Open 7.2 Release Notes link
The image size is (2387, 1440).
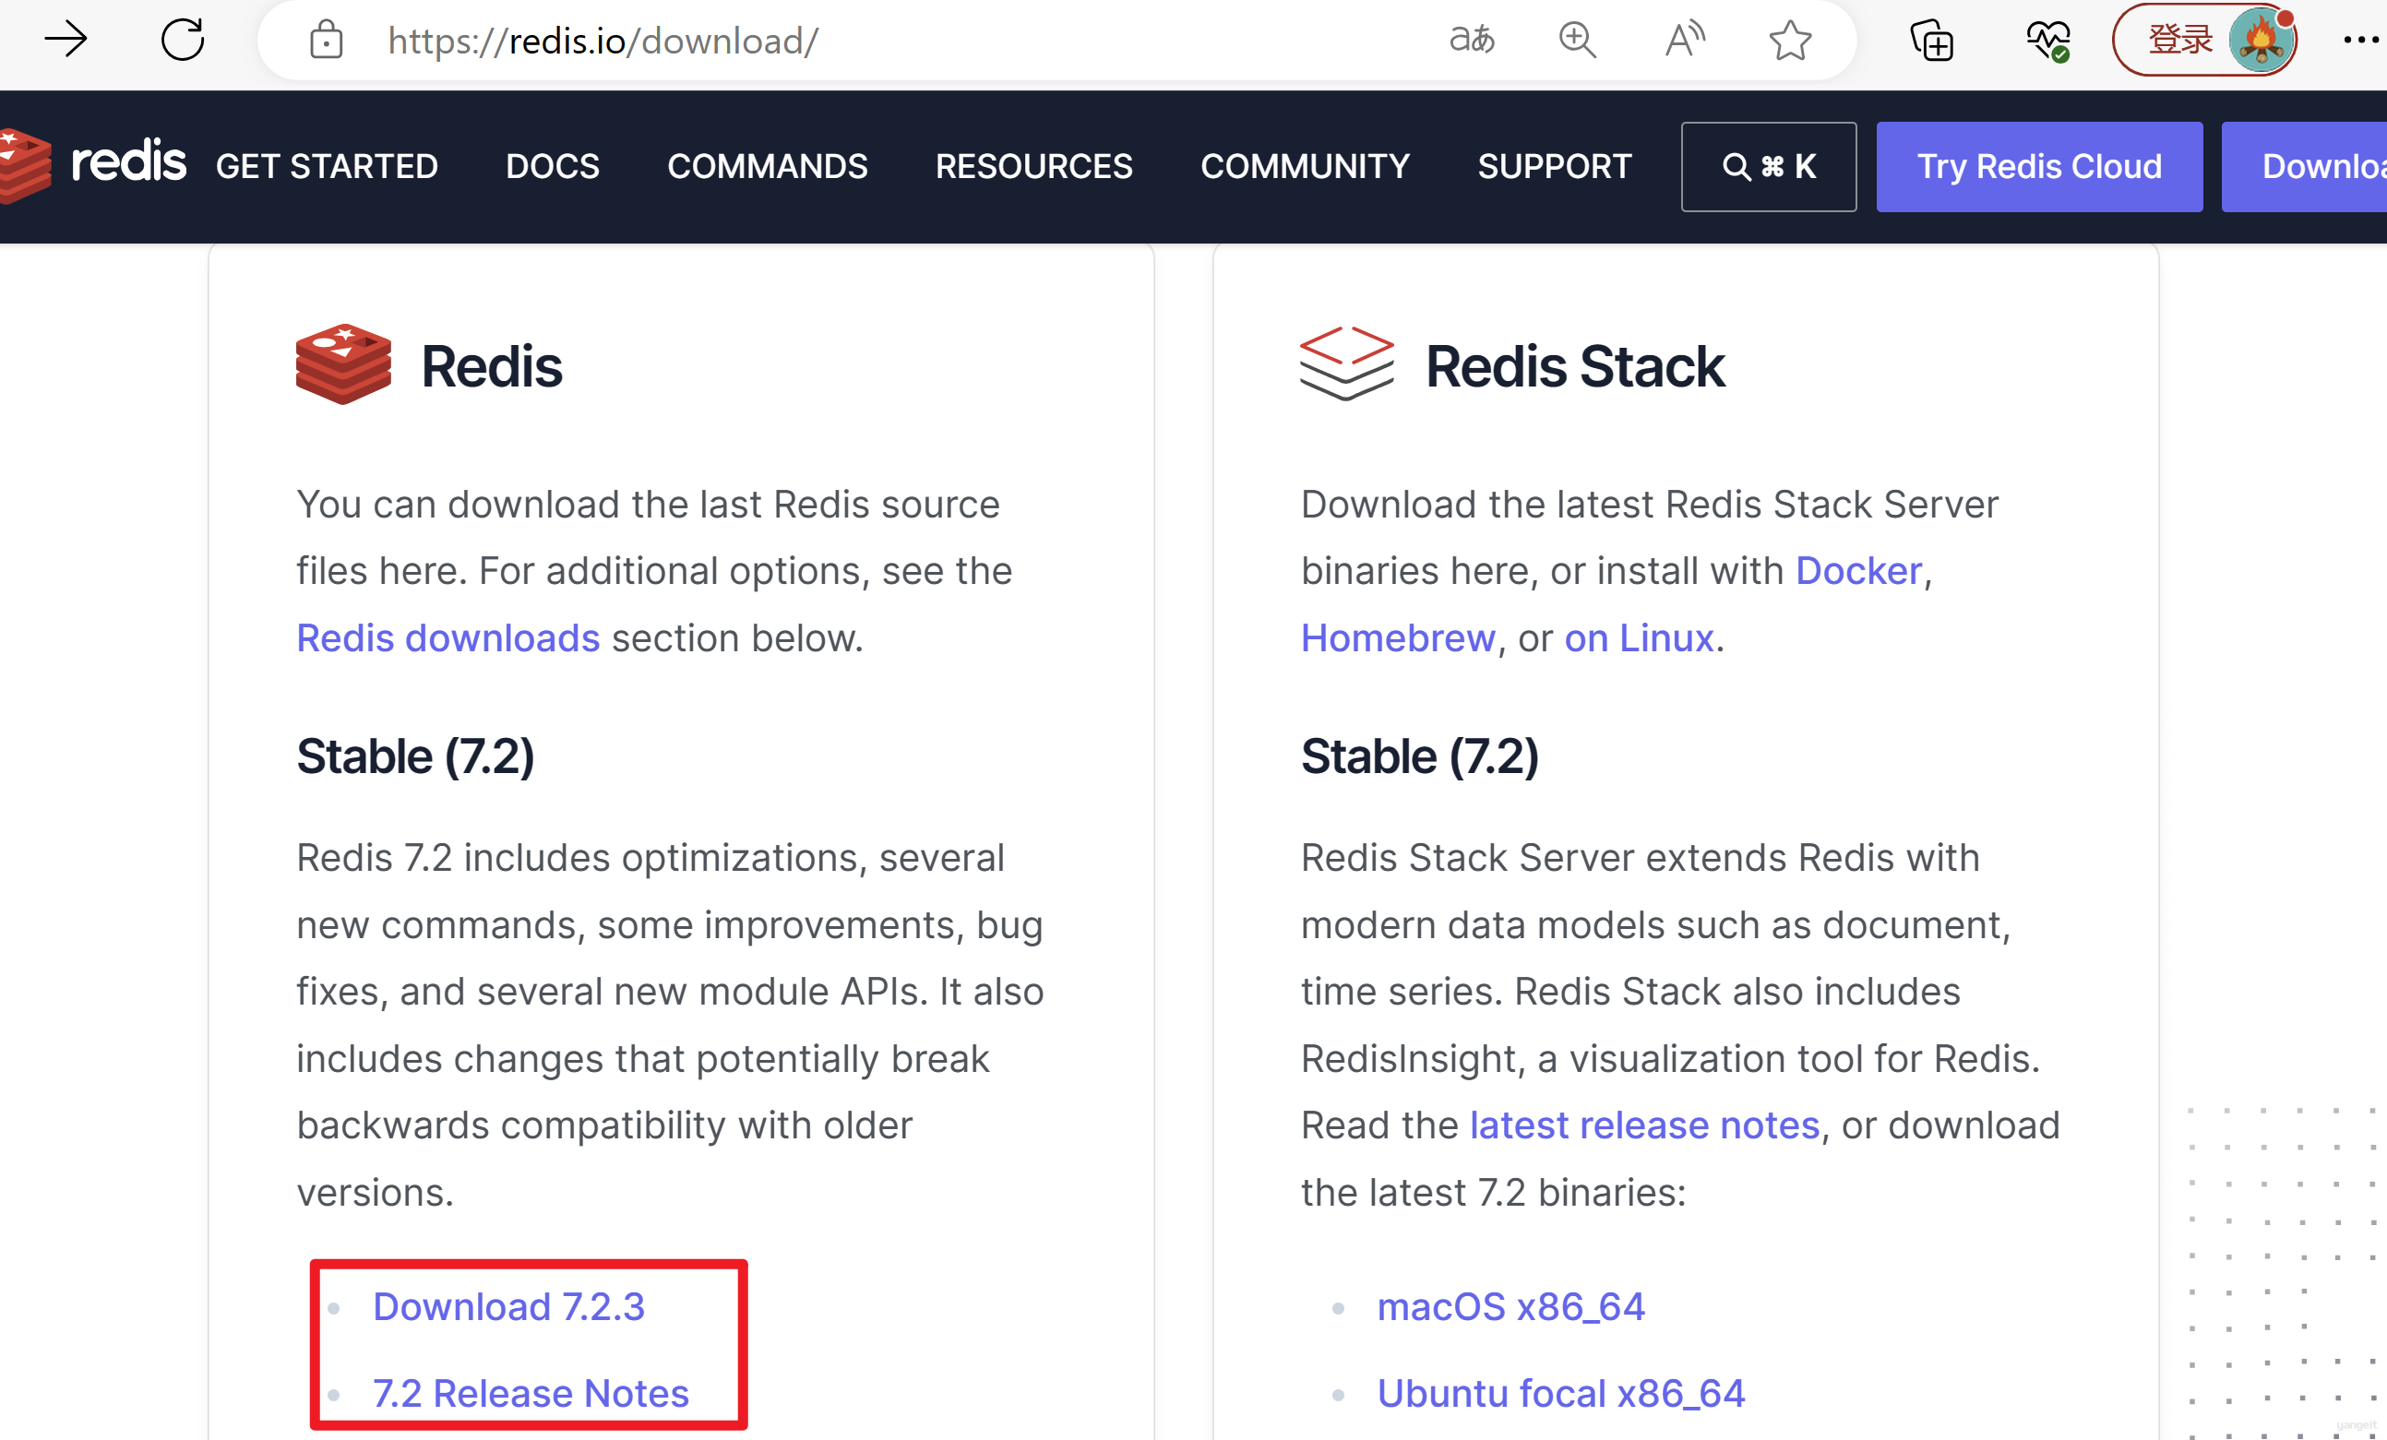tap(531, 1394)
